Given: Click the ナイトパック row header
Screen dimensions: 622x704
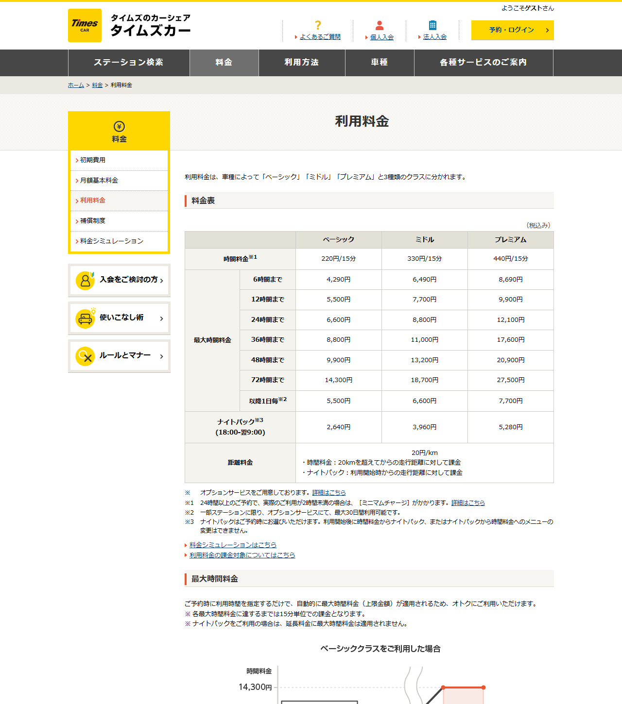Looking at the screenshot, I should (241, 427).
